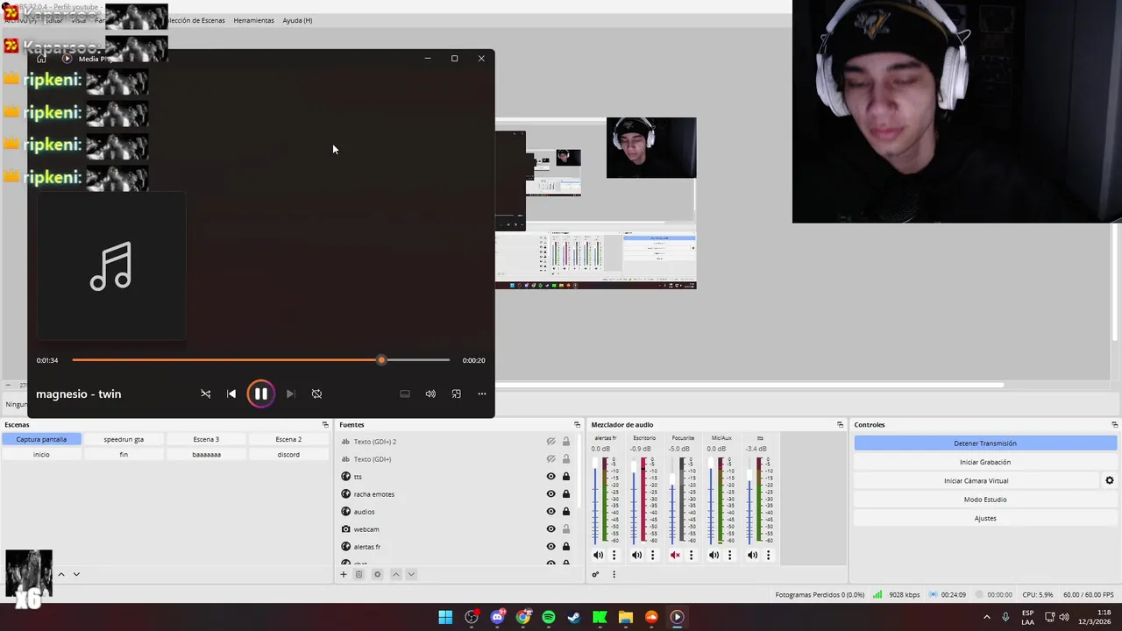Switch Media Player to mini player view

pos(456,394)
